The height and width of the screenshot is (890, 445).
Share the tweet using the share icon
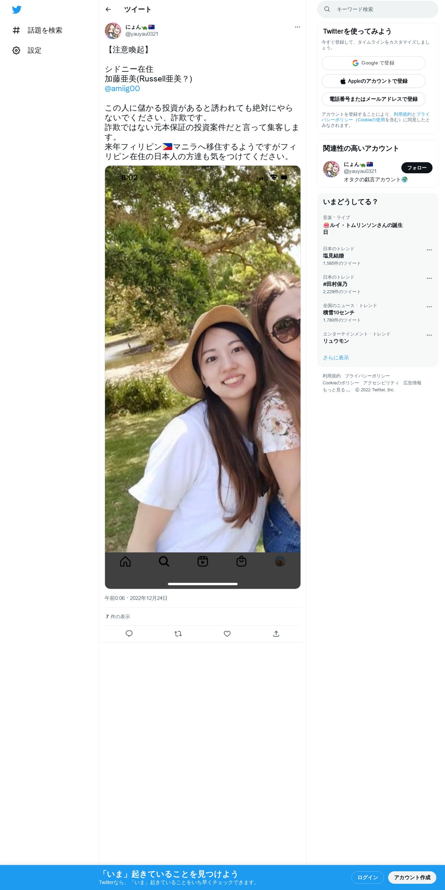coord(276,634)
